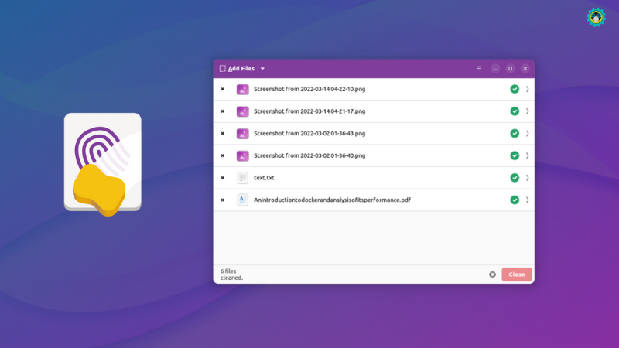Click green check status of text.txt
Image resolution: width=619 pixels, height=348 pixels.
pos(515,178)
